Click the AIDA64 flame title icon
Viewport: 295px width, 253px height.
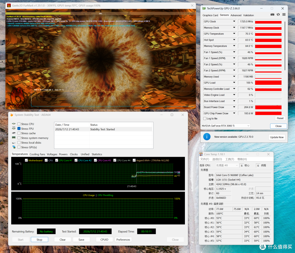click(12, 115)
